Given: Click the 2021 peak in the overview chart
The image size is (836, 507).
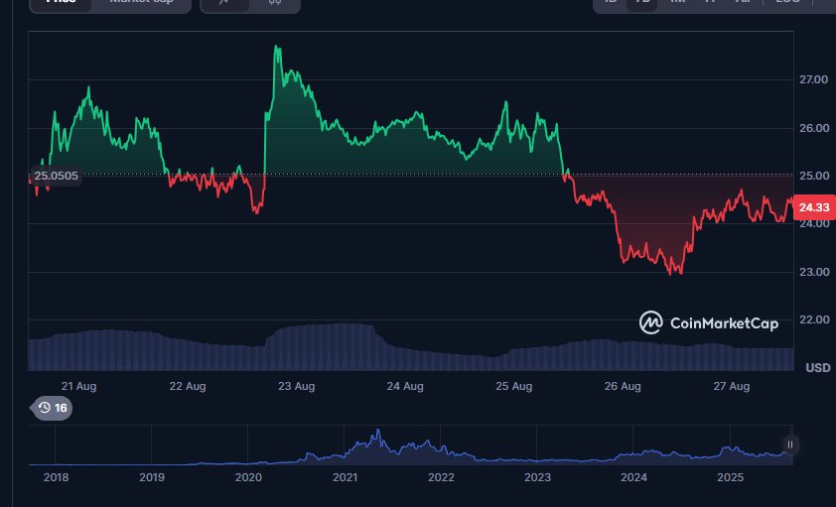Looking at the screenshot, I should pos(376,434).
